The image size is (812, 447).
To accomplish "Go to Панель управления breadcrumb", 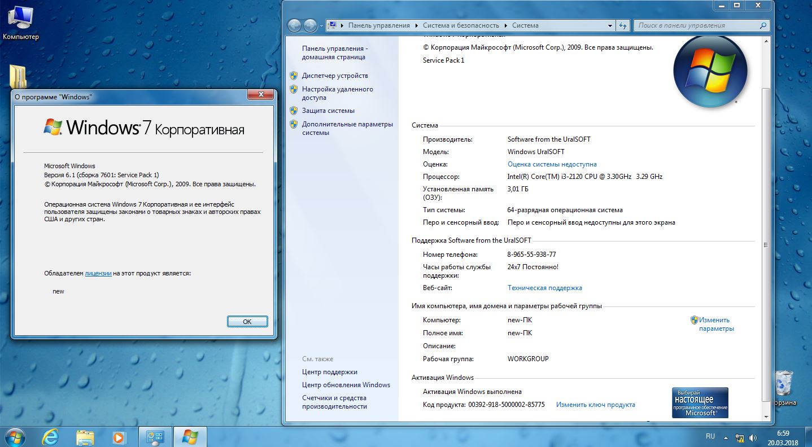I will (x=379, y=25).
